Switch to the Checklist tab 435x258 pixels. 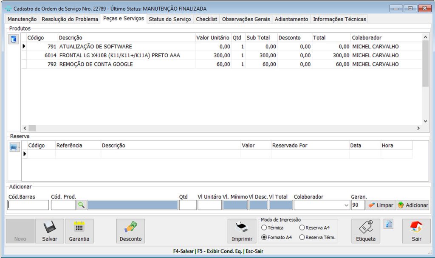pos(206,19)
